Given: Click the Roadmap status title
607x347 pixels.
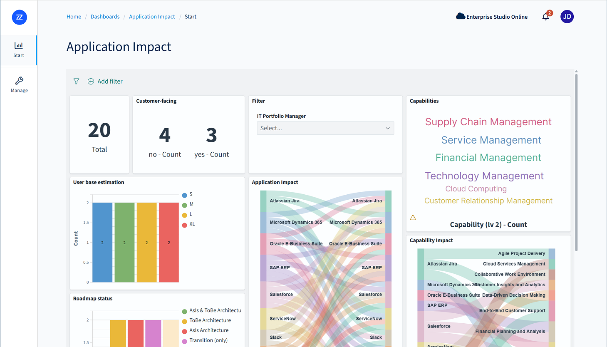Looking at the screenshot, I should click(x=93, y=299).
